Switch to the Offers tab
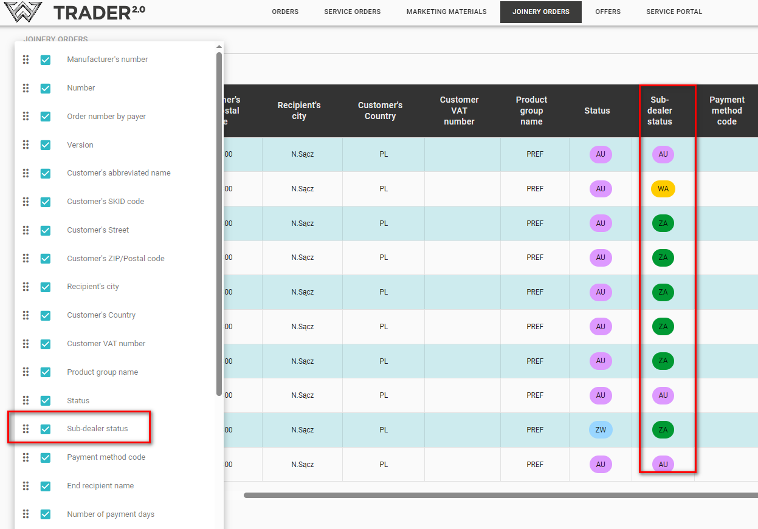The image size is (758, 529). (608, 12)
